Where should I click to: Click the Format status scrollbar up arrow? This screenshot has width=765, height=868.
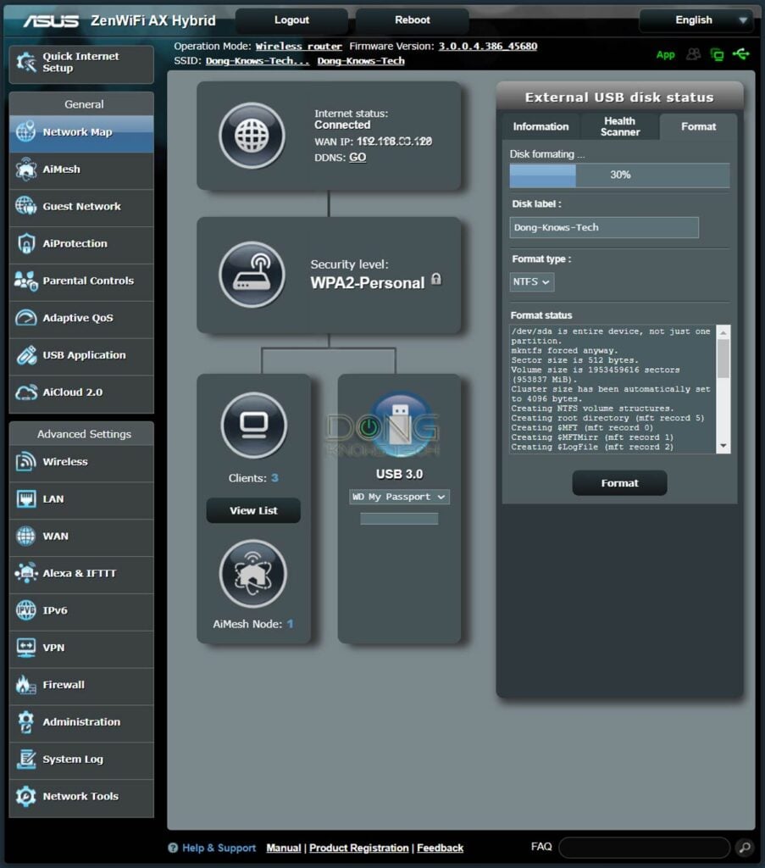723,332
